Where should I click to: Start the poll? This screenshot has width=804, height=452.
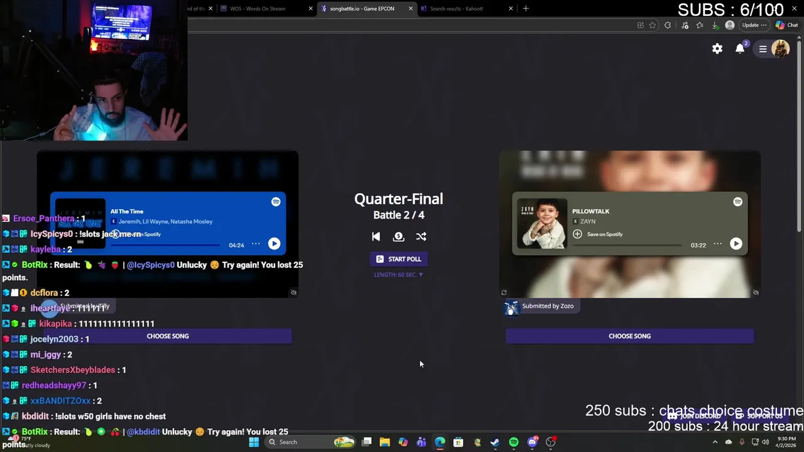pyautogui.click(x=398, y=259)
